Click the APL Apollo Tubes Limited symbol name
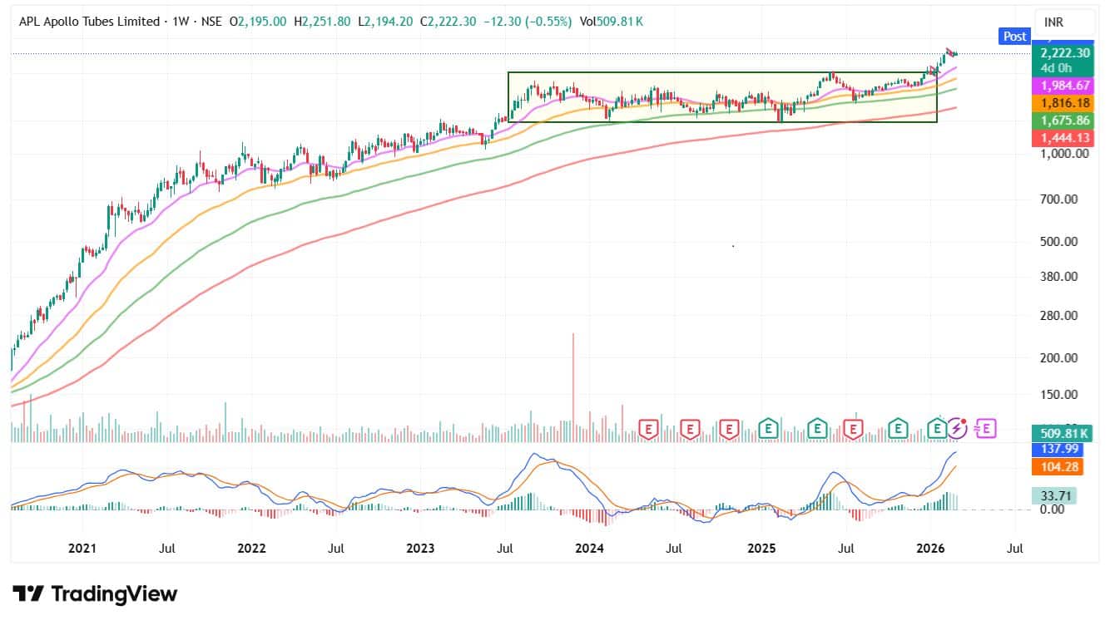This screenshot has width=1110, height=625. [90, 22]
